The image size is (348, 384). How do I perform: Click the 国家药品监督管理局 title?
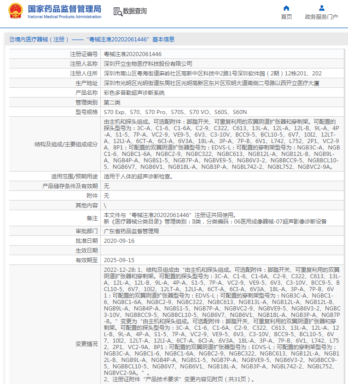[x=64, y=9]
